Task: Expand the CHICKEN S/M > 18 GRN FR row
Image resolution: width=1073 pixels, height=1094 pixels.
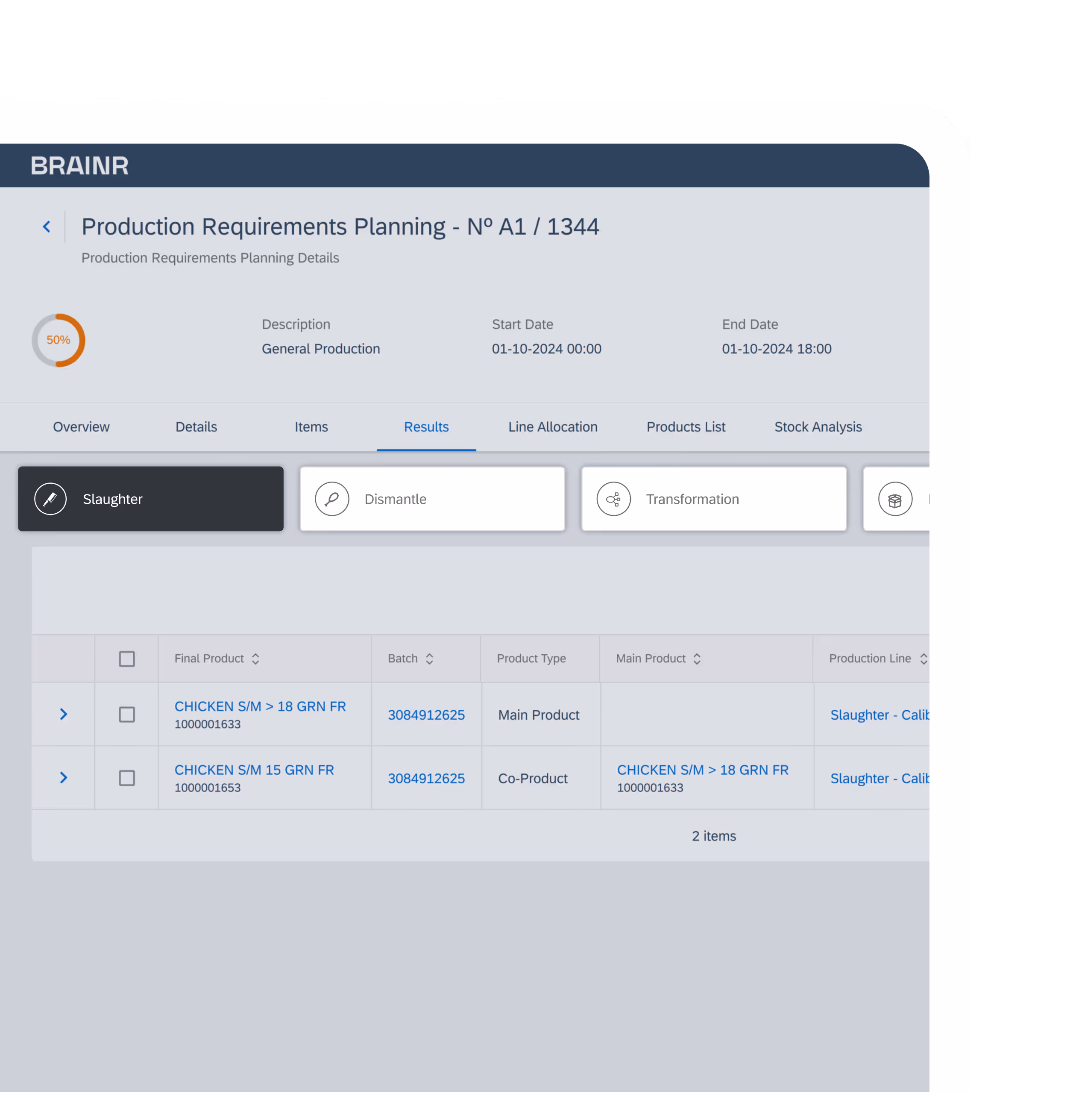Action: tap(64, 715)
